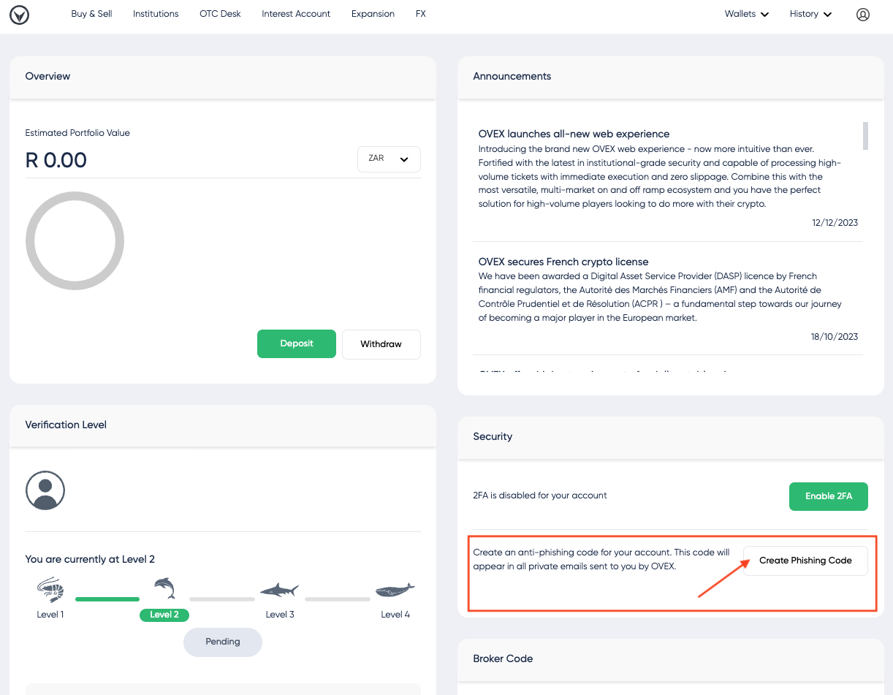Click the R 0.00 portfolio value
The width and height of the screenshot is (893, 695).
pos(56,160)
